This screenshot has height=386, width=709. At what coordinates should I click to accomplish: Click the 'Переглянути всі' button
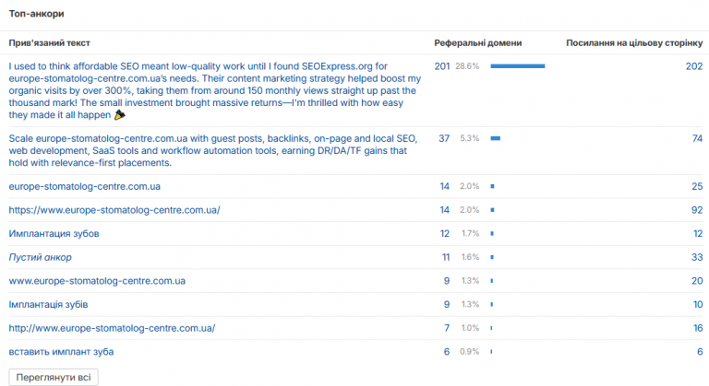54,377
